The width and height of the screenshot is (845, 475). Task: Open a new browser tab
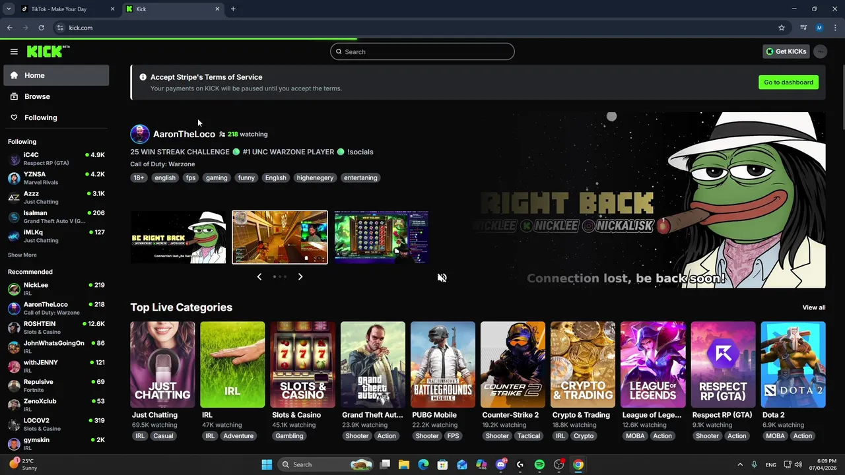tap(233, 9)
